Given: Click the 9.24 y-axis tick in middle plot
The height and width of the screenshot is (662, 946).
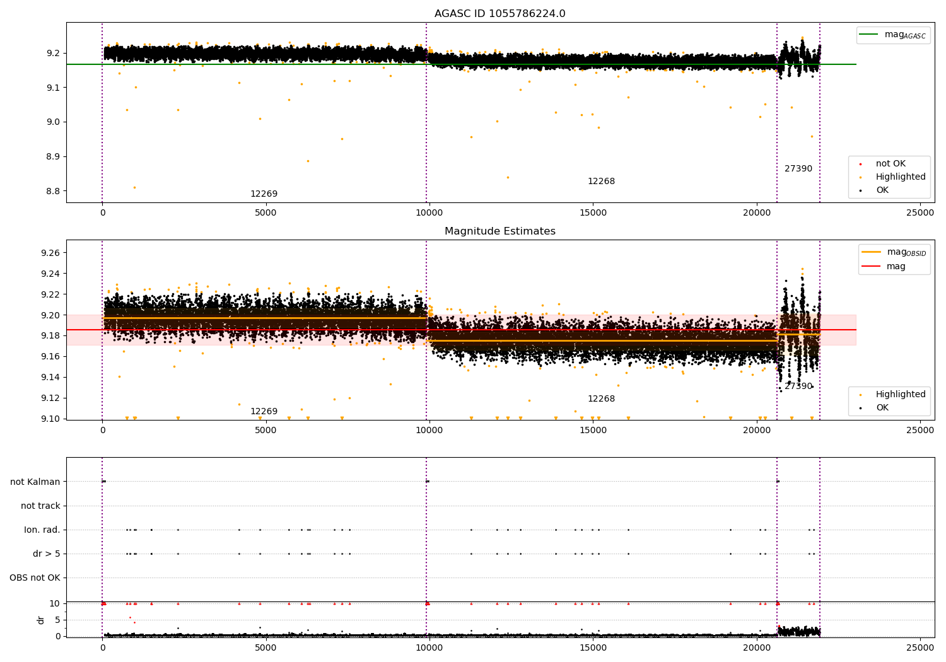Looking at the screenshot, I should point(50,274).
